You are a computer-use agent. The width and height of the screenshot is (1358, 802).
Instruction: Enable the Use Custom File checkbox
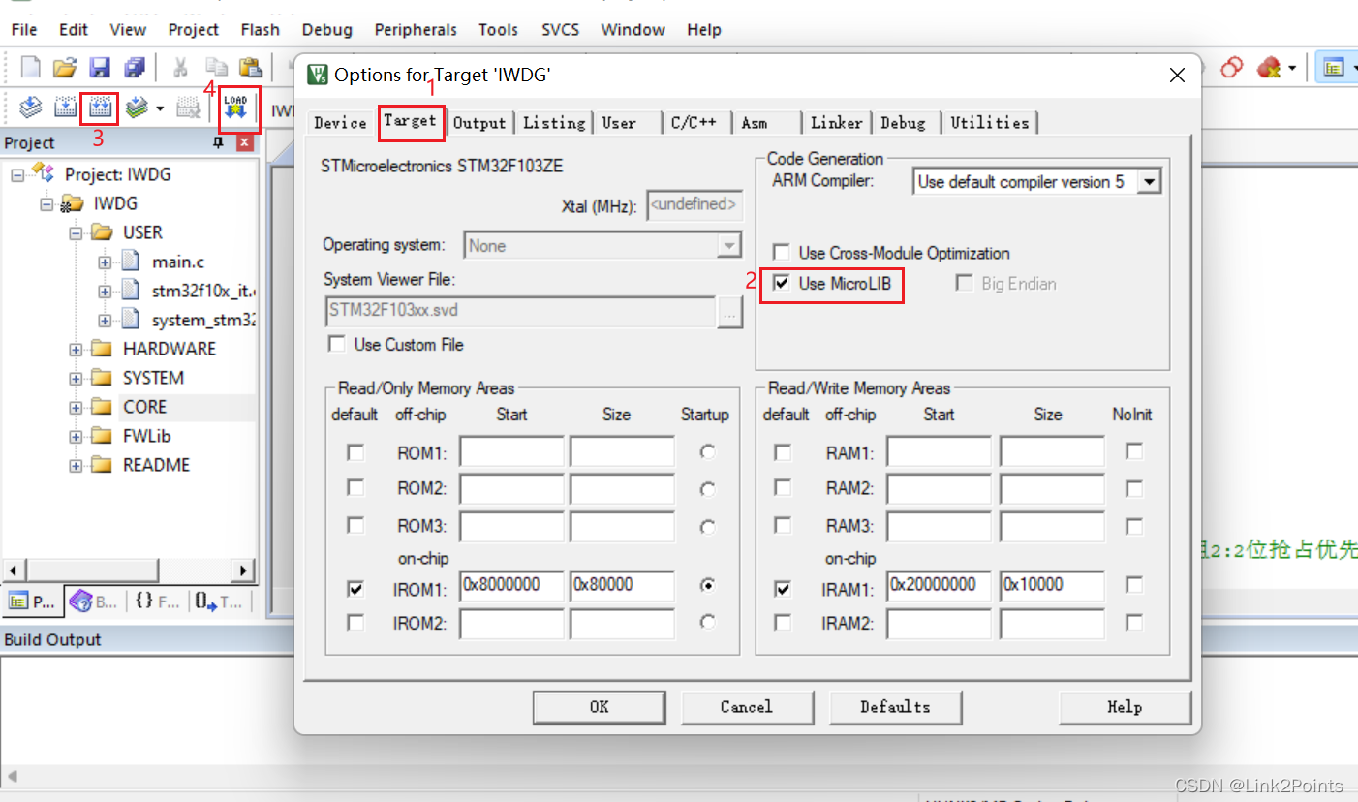[x=337, y=344]
